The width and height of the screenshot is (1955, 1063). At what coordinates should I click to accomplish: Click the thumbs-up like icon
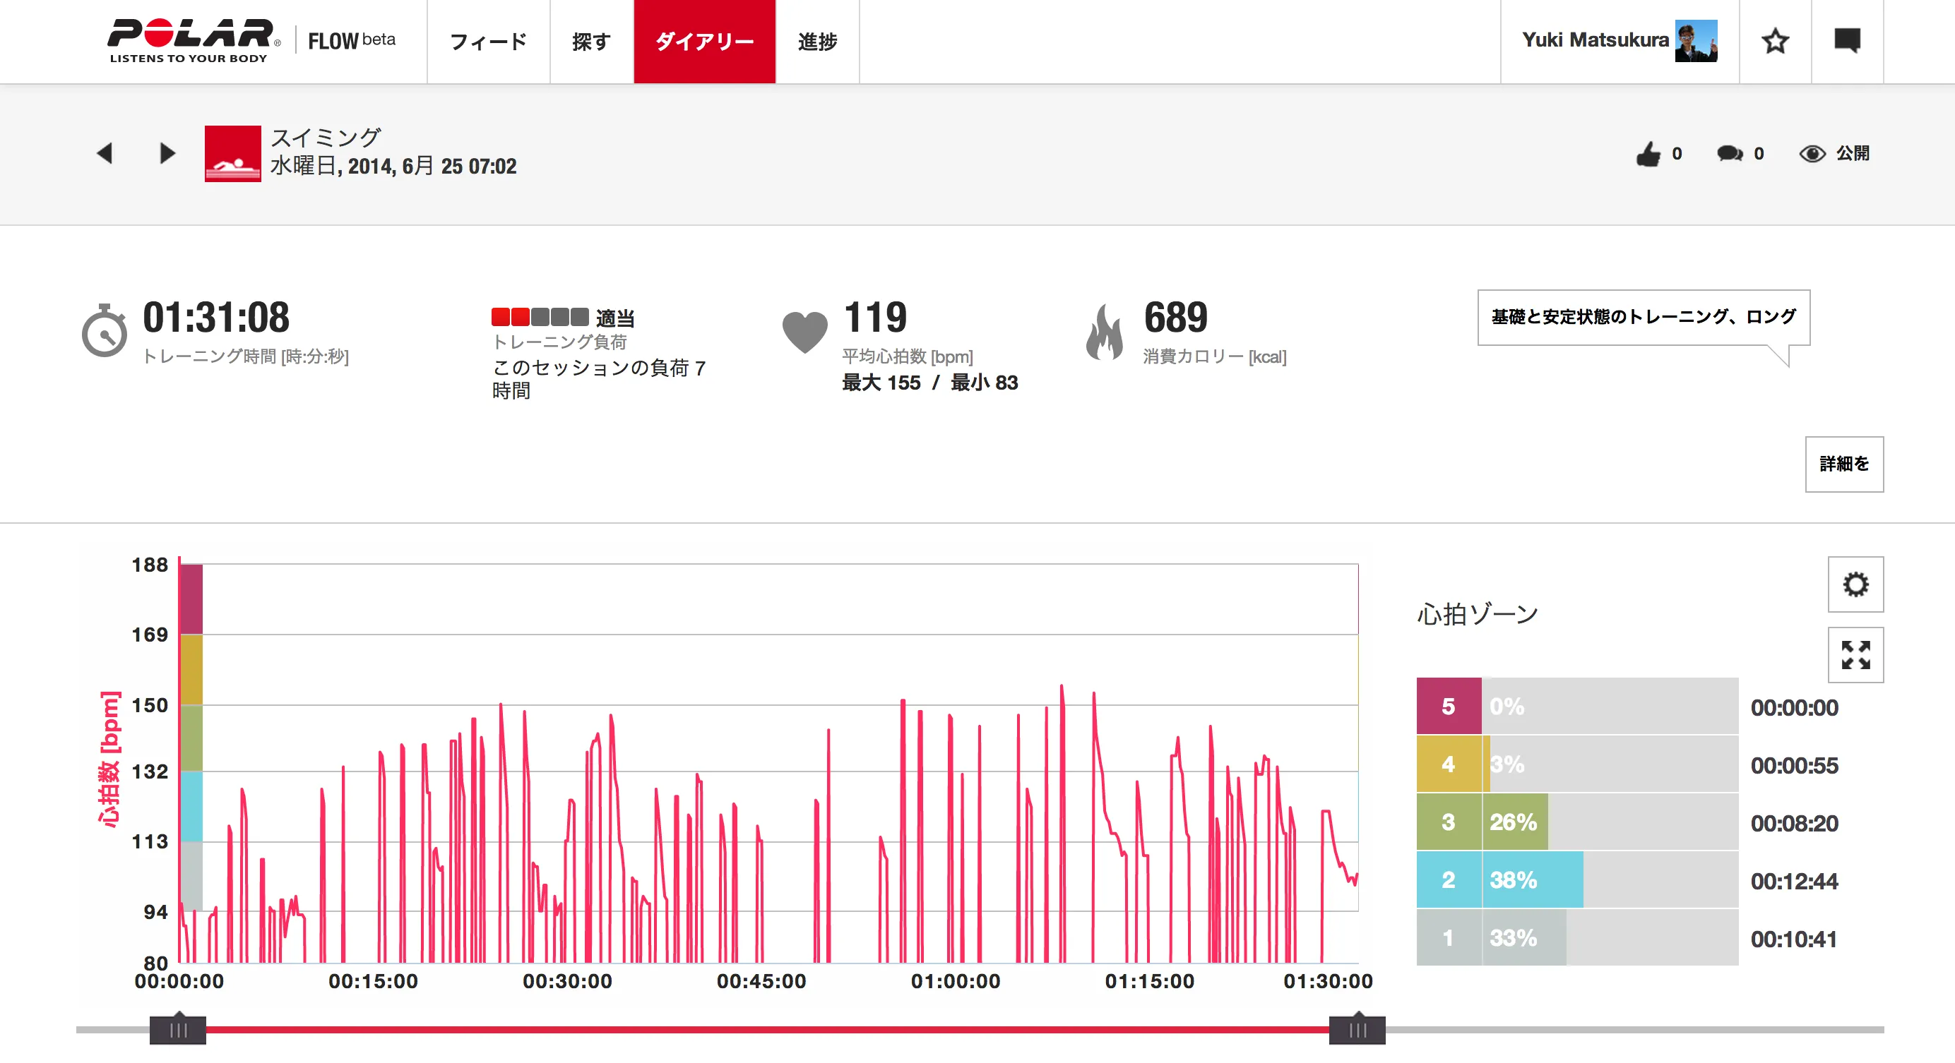point(1648,154)
